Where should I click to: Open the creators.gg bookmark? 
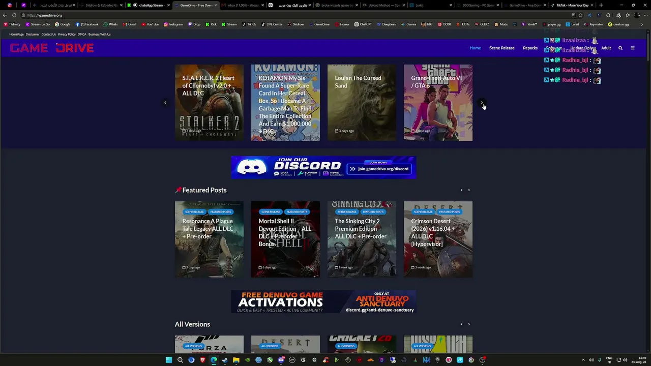point(618,24)
